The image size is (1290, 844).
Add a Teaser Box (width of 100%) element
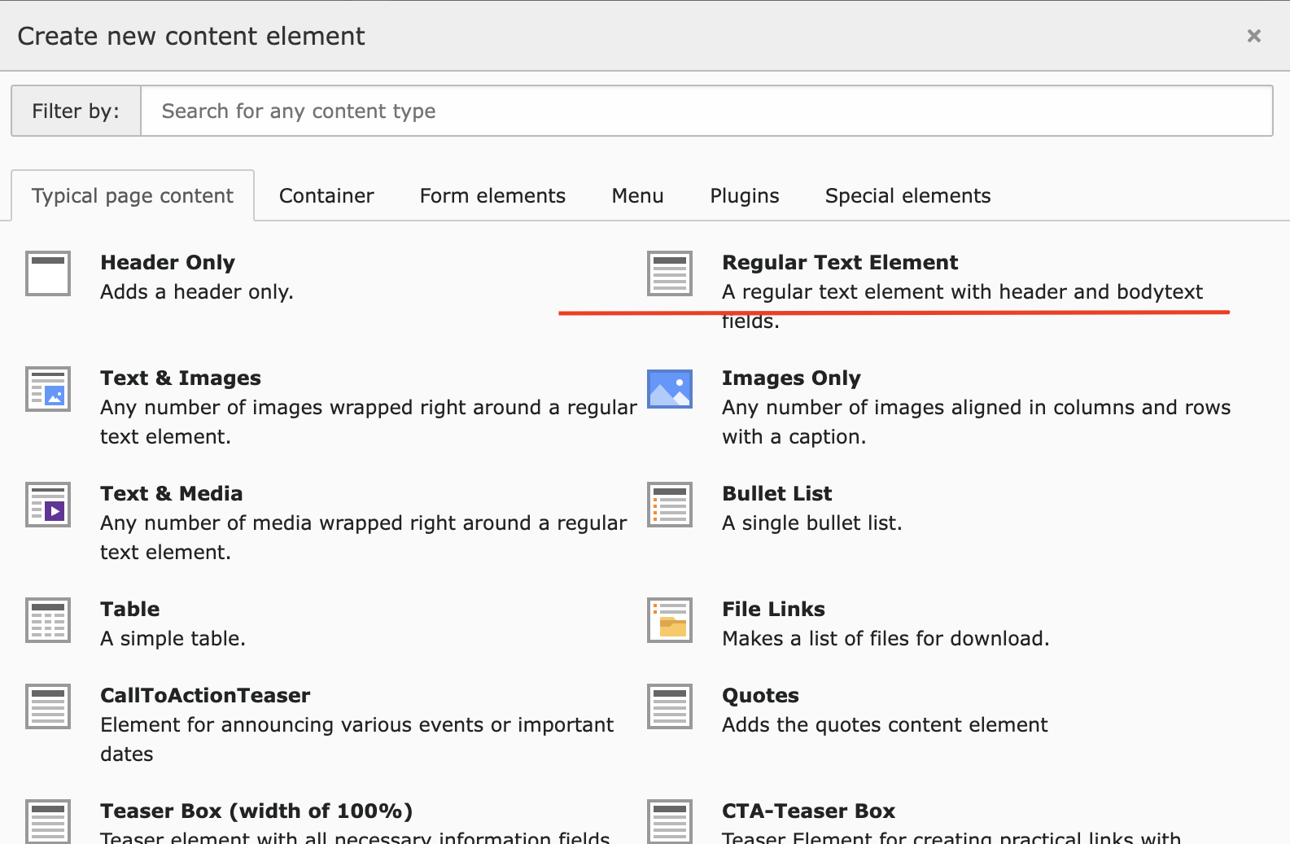256,811
